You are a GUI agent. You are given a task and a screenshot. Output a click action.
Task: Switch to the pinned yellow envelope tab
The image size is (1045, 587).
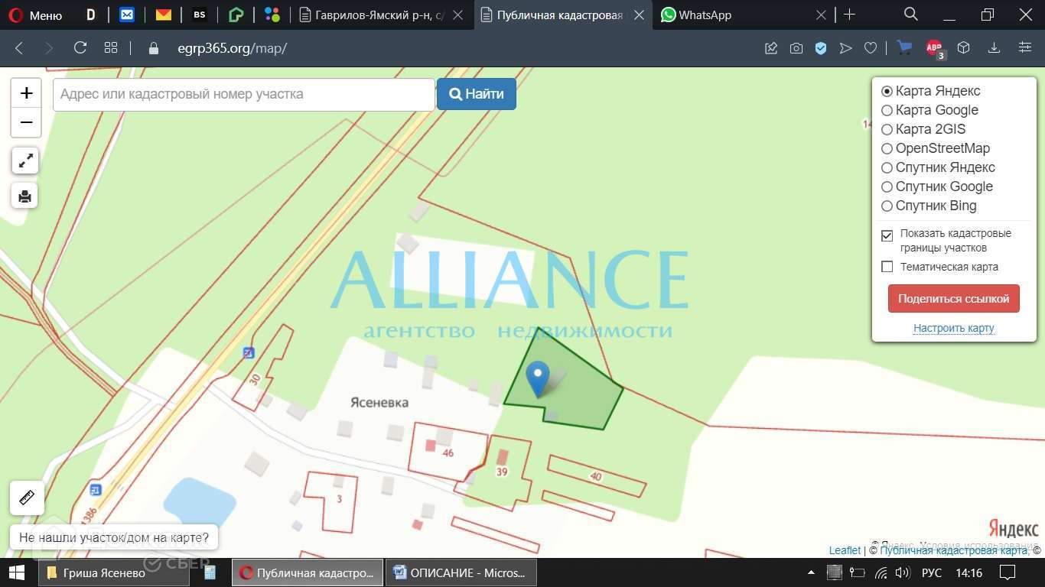[163, 15]
